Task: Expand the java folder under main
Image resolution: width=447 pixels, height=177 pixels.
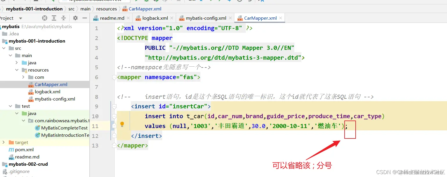Action: (x=17, y=63)
